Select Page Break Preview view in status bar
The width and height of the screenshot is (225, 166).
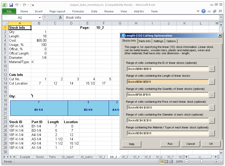point(171,162)
